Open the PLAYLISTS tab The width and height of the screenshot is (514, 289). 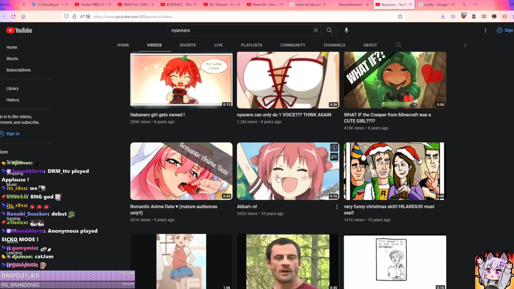pyautogui.click(x=251, y=45)
